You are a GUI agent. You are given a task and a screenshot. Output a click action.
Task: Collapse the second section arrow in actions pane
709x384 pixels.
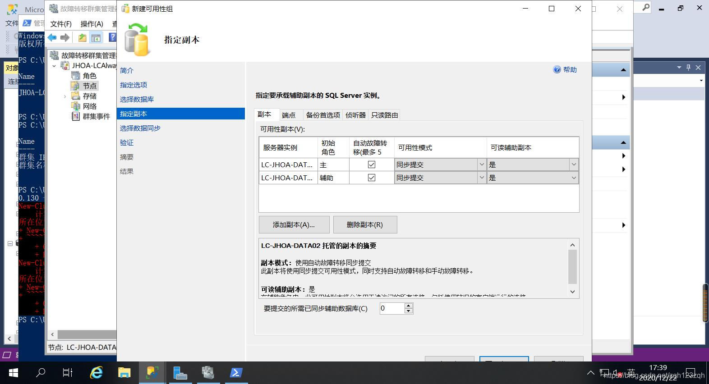pos(623,142)
